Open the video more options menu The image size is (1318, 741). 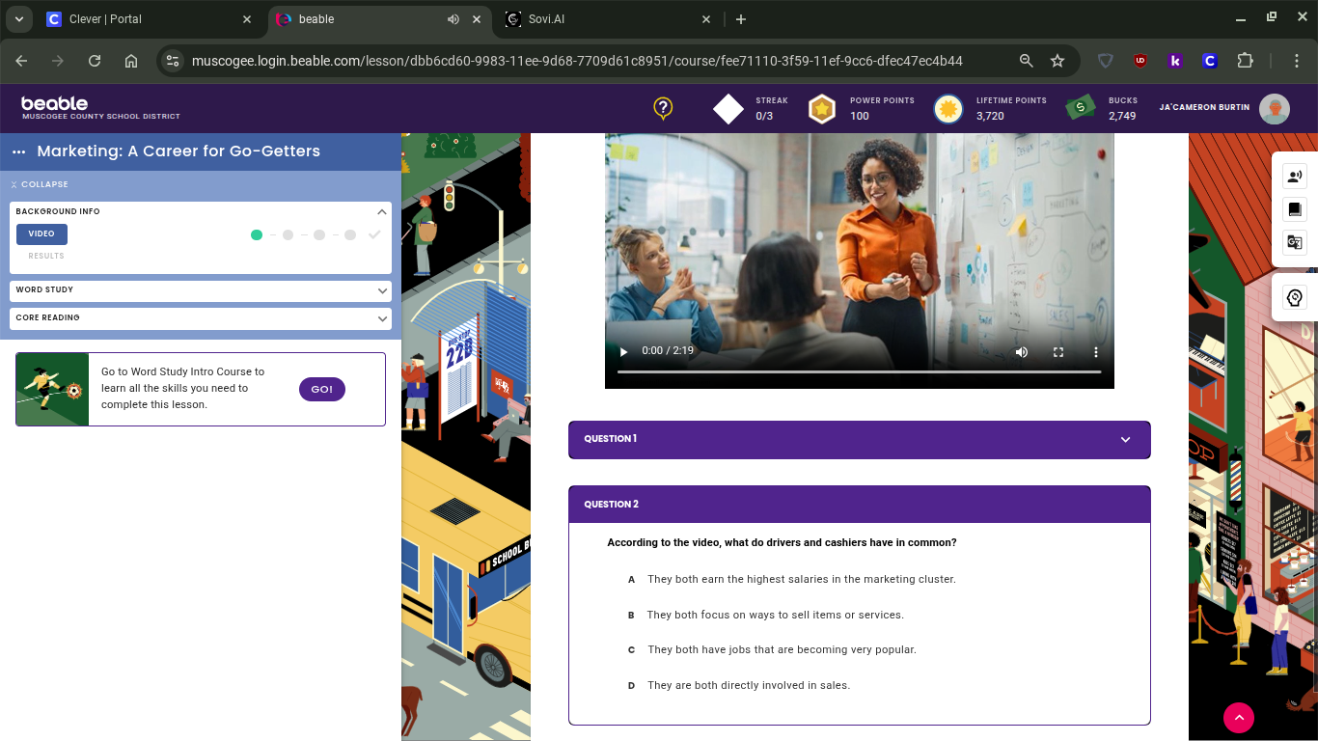(1095, 352)
